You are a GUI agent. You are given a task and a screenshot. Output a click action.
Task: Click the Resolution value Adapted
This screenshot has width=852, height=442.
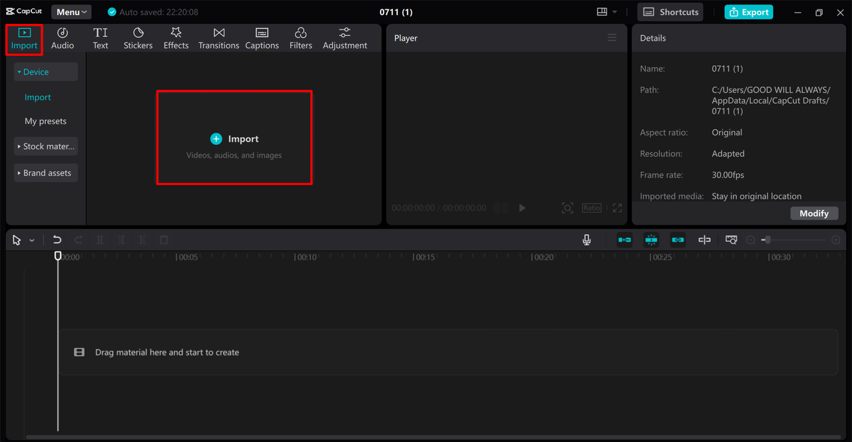click(728, 154)
